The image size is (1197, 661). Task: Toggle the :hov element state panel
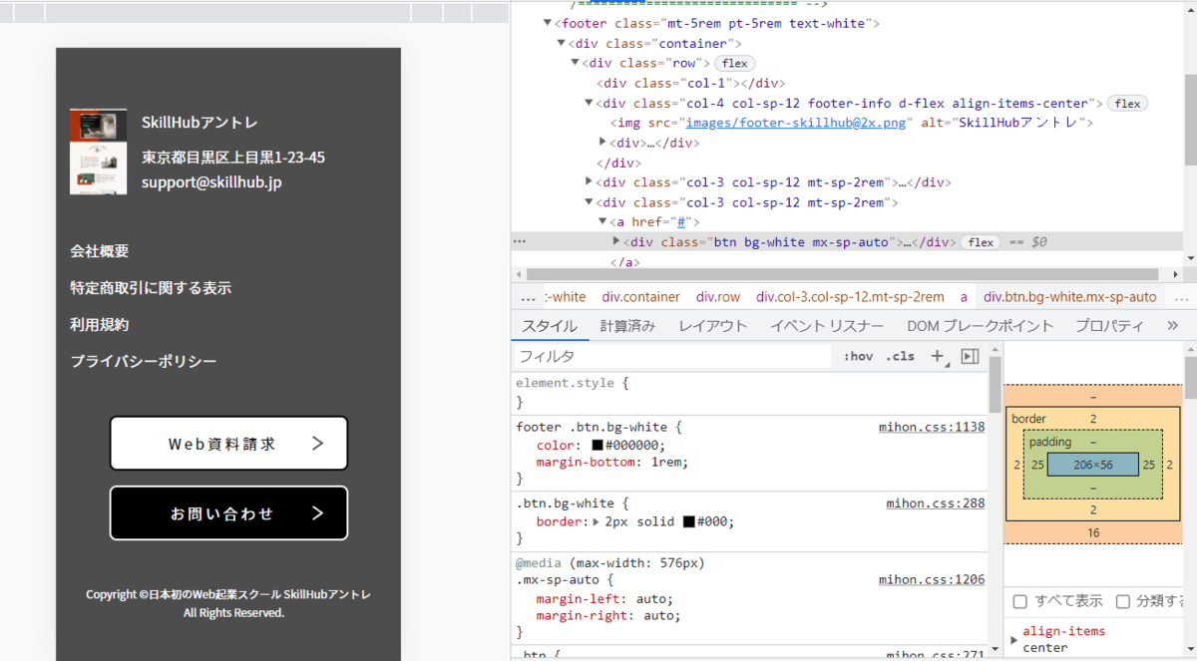point(858,356)
